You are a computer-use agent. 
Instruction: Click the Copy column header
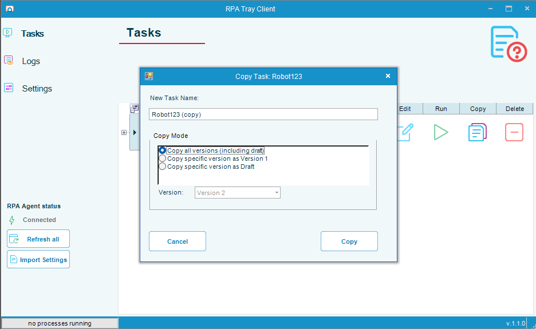point(478,109)
